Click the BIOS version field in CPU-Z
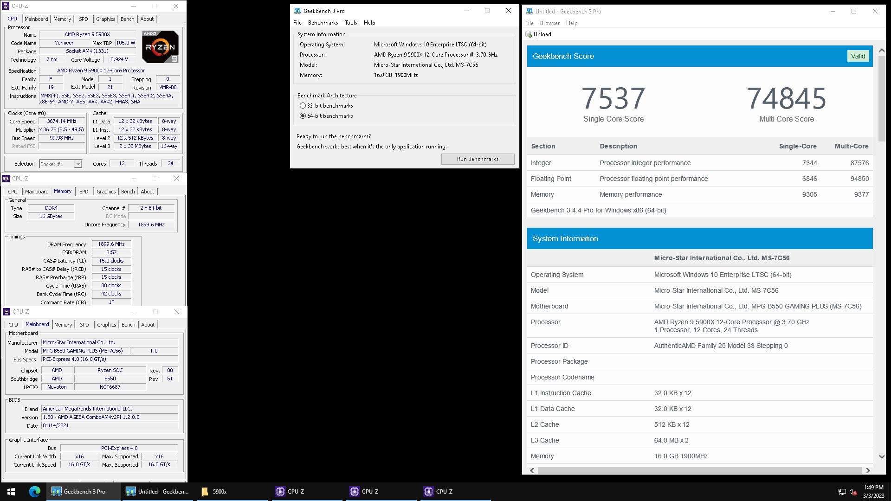891x501 pixels. (x=110, y=417)
